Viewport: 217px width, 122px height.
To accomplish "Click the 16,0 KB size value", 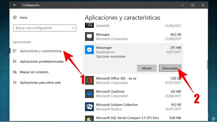I will coord(176,105).
